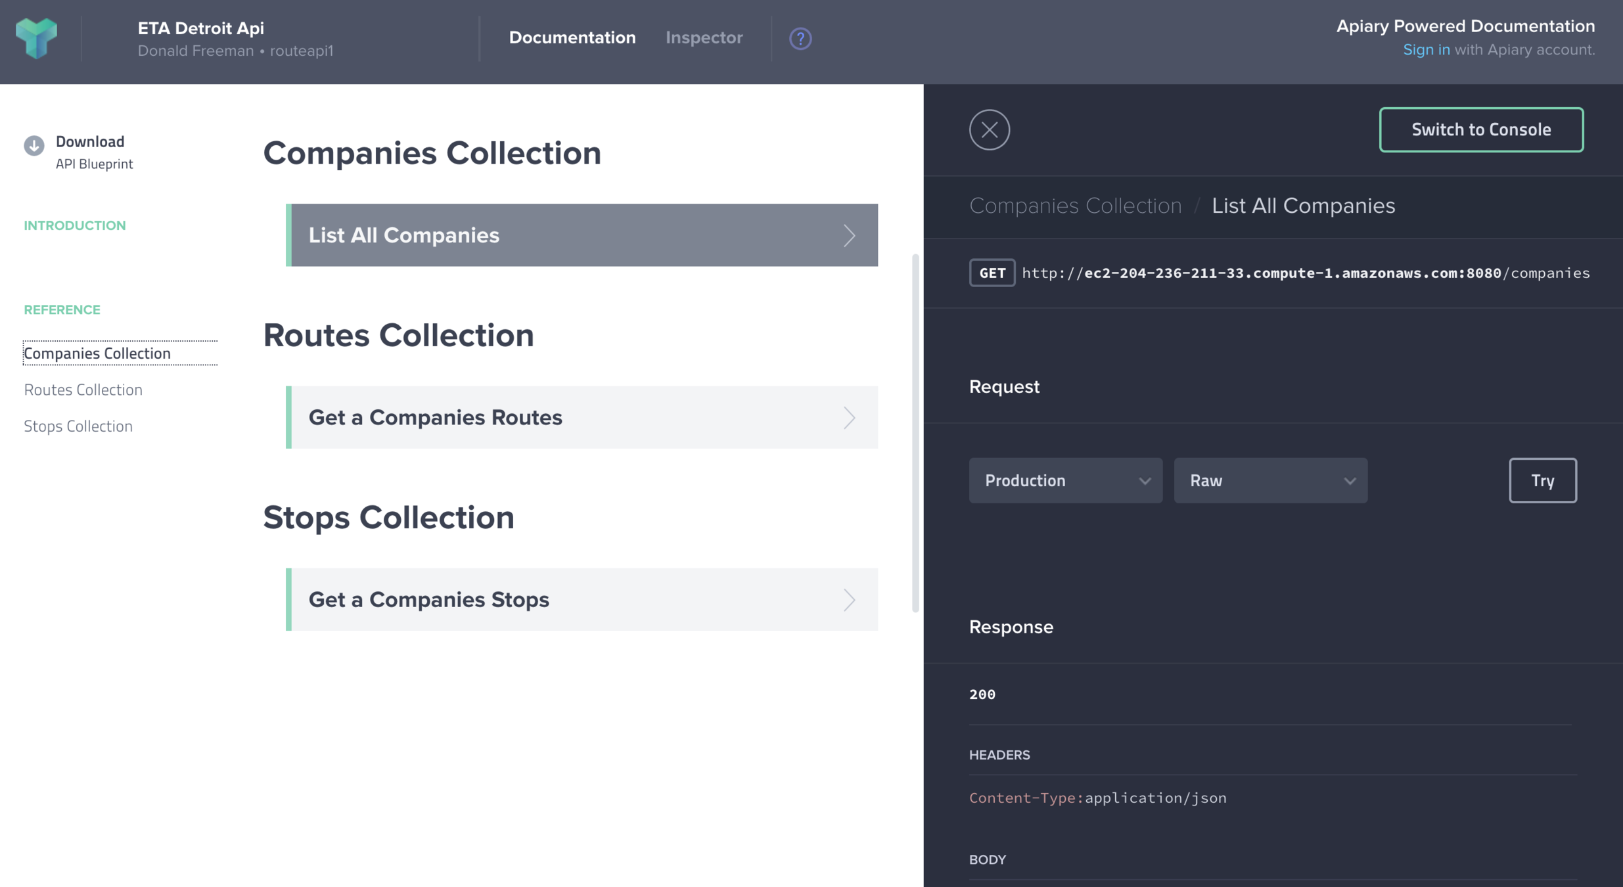Click chevron on Get a Companies Routes

coord(849,418)
